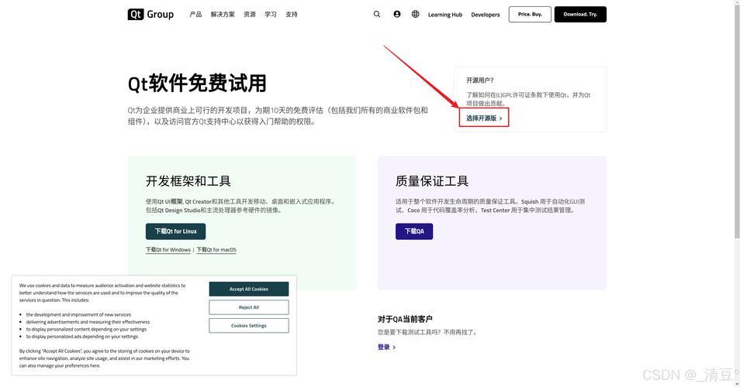Click the Qt软件免费试用 heading
This screenshot has height=387, width=740.
(x=197, y=84)
